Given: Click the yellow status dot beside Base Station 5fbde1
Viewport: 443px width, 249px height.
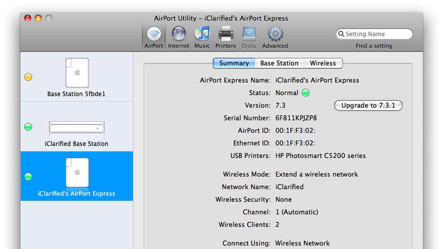Looking at the screenshot, I should (x=28, y=77).
